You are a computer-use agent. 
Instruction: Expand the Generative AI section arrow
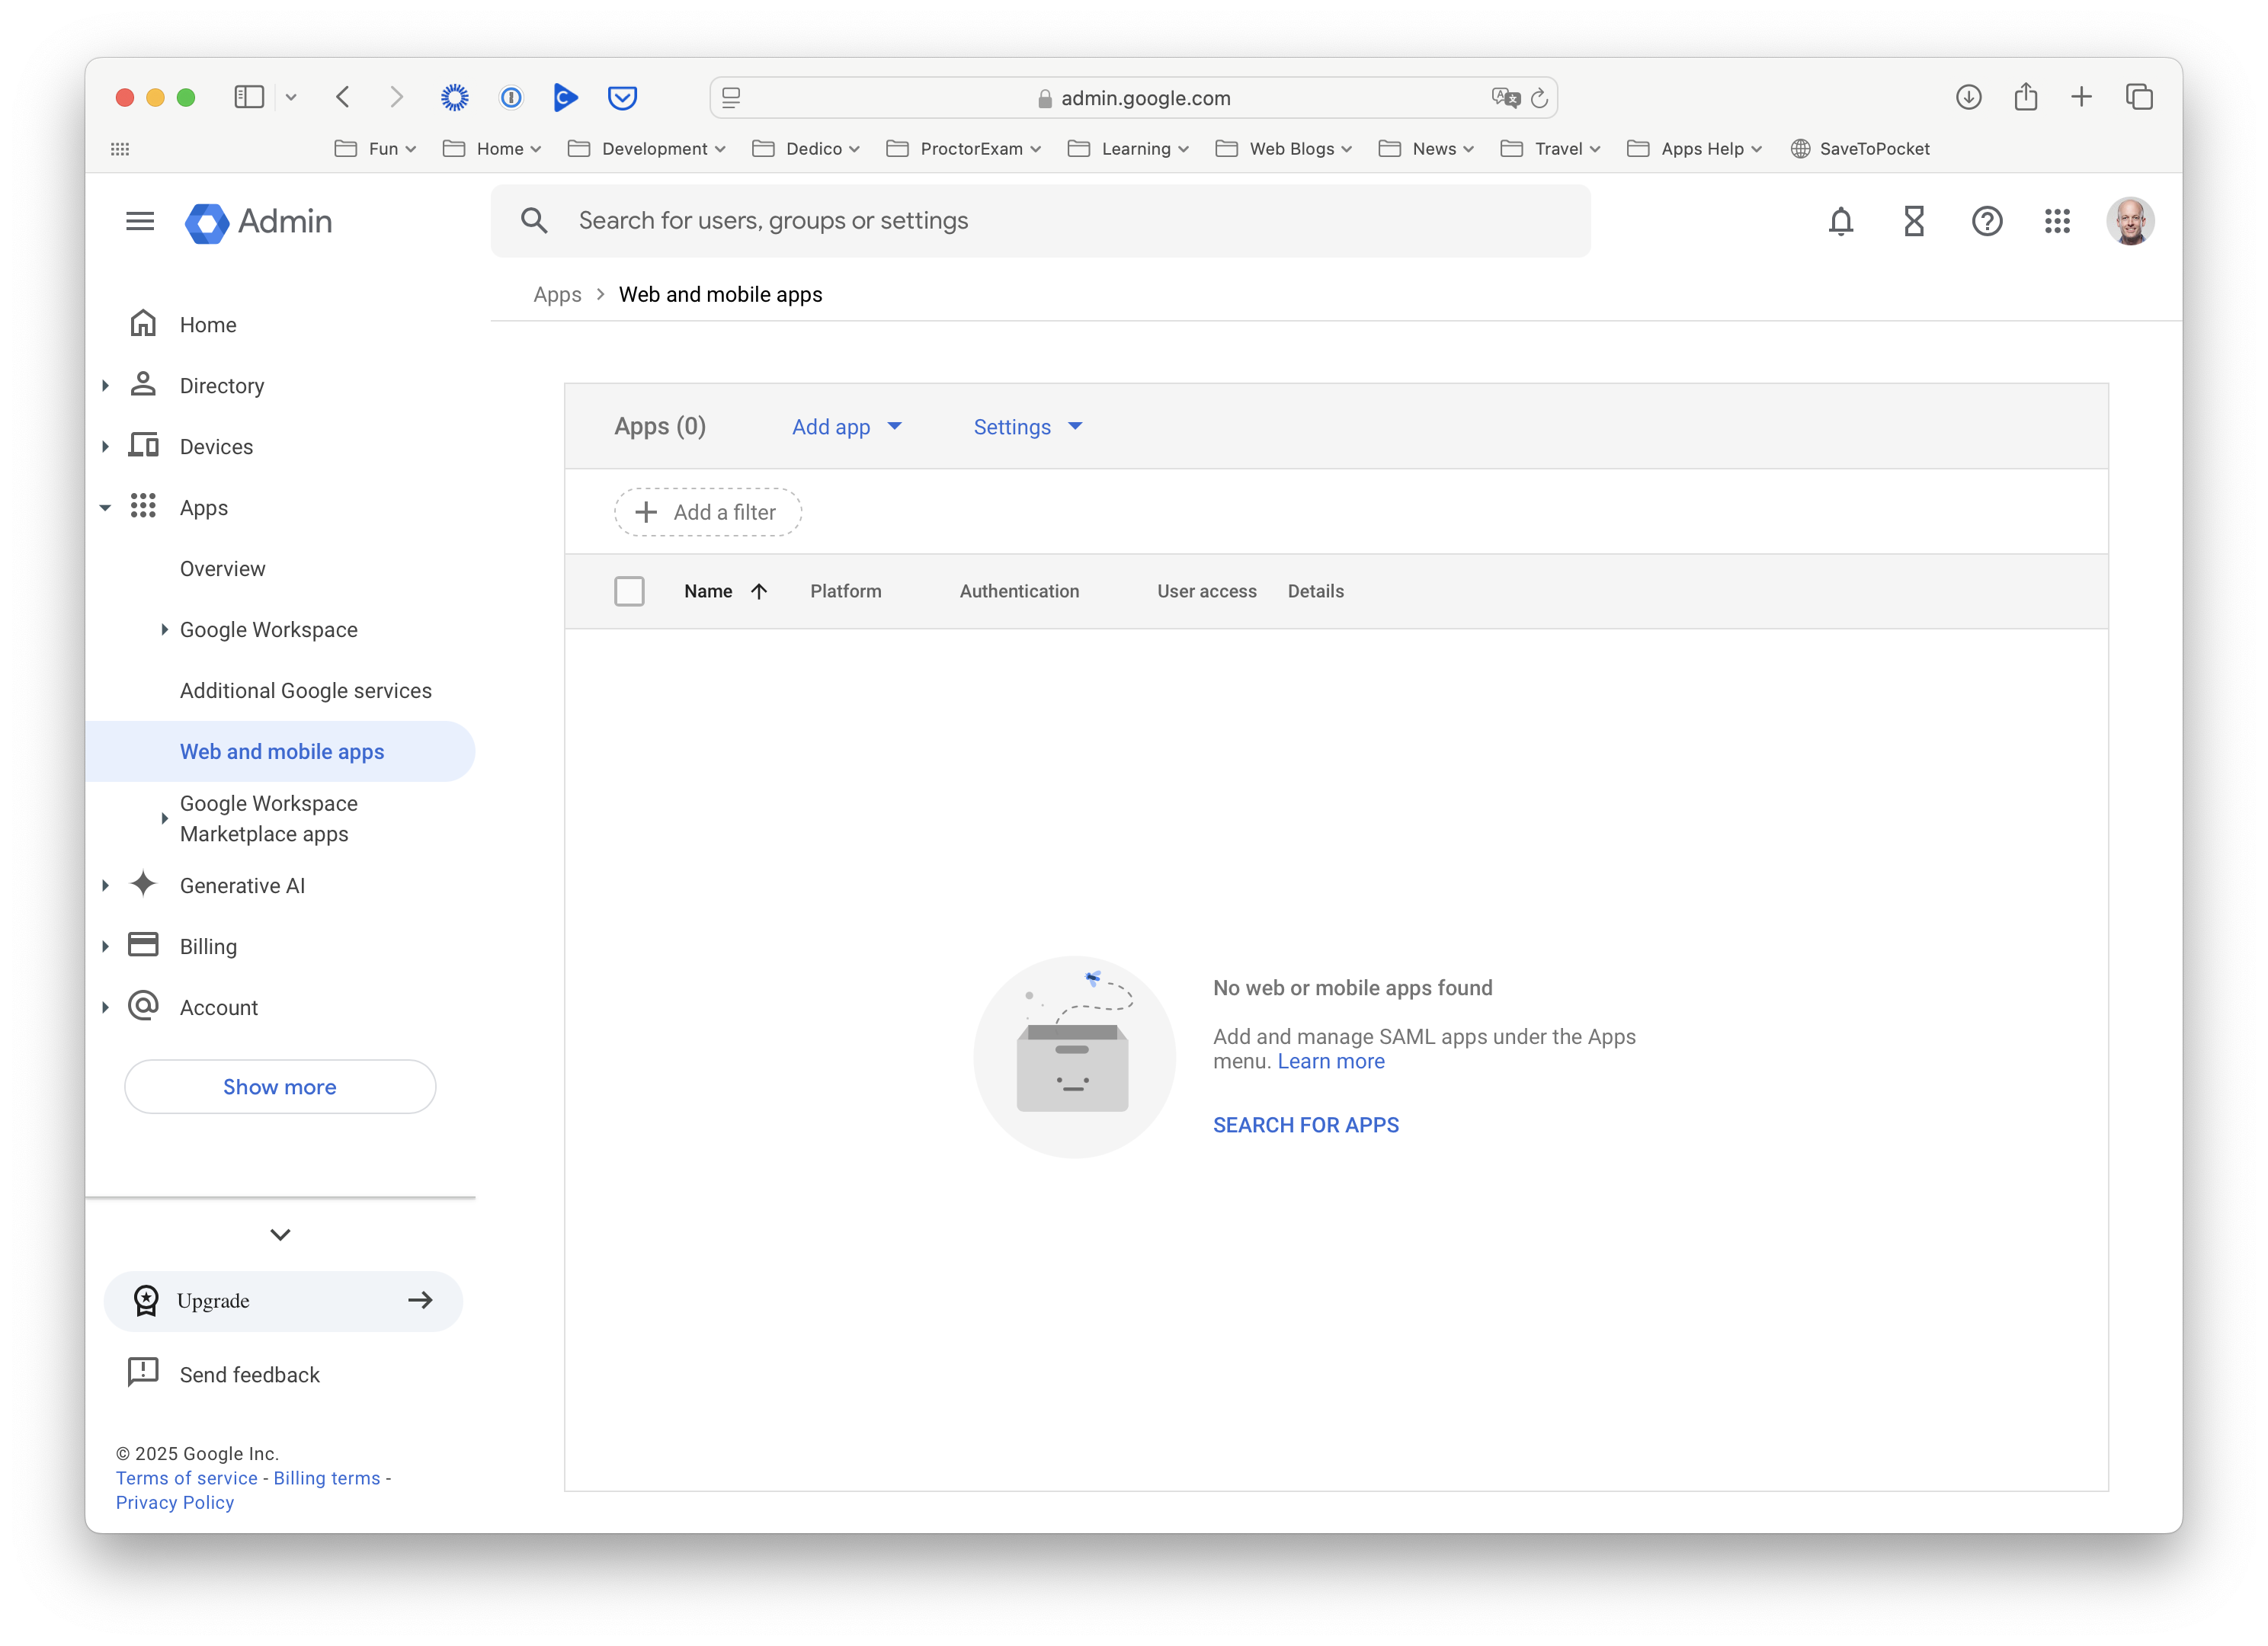coord(105,886)
